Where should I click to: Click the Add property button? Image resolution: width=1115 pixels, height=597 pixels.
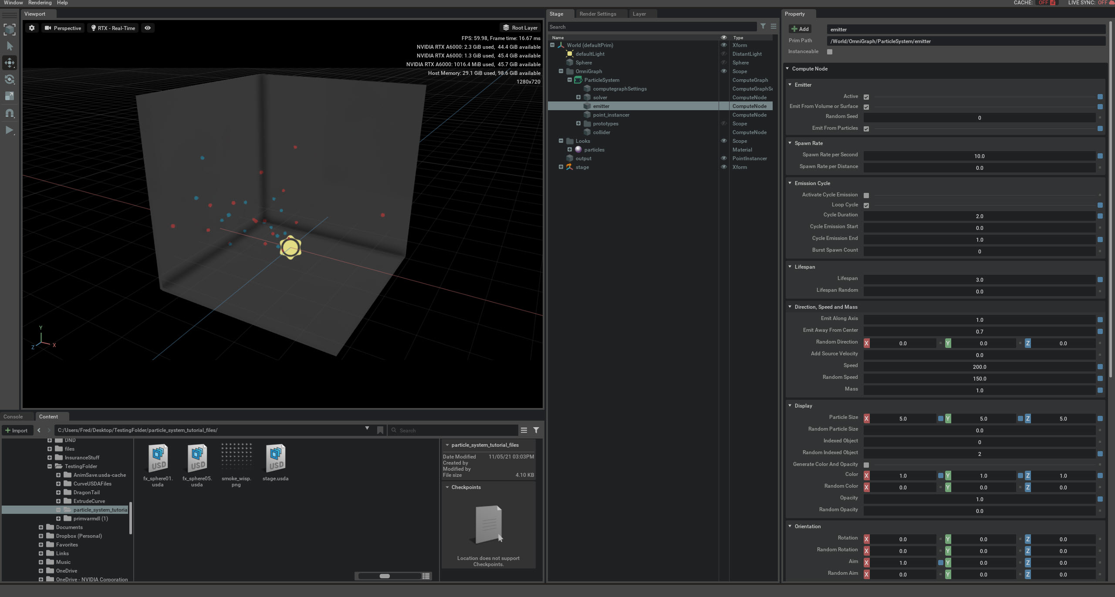pyautogui.click(x=800, y=29)
